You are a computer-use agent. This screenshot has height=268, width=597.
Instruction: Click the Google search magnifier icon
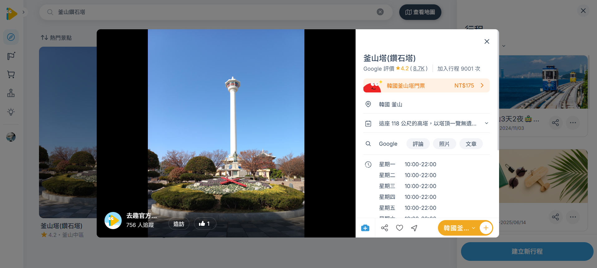[x=368, y=144]
